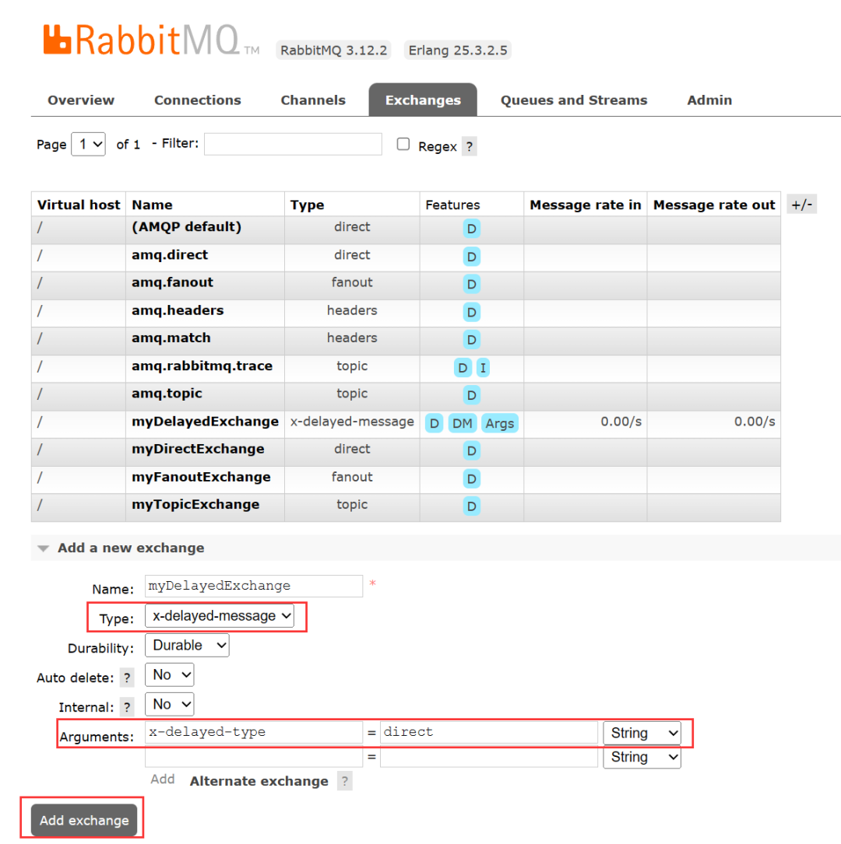This screenshot has height=844, width=841.
Task: Switch to the Queues and Streams tab
Action: coord(573,100)
